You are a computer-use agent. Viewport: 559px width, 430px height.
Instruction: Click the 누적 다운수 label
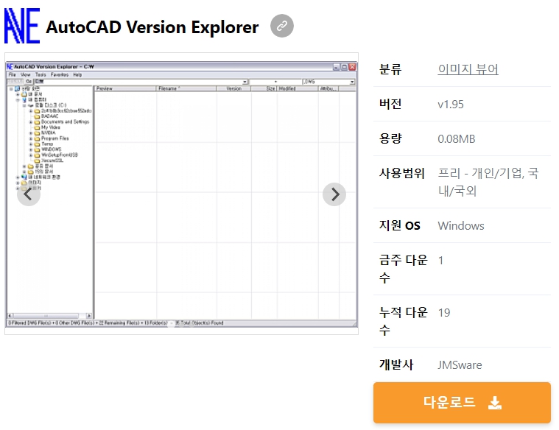coord(403,321)
